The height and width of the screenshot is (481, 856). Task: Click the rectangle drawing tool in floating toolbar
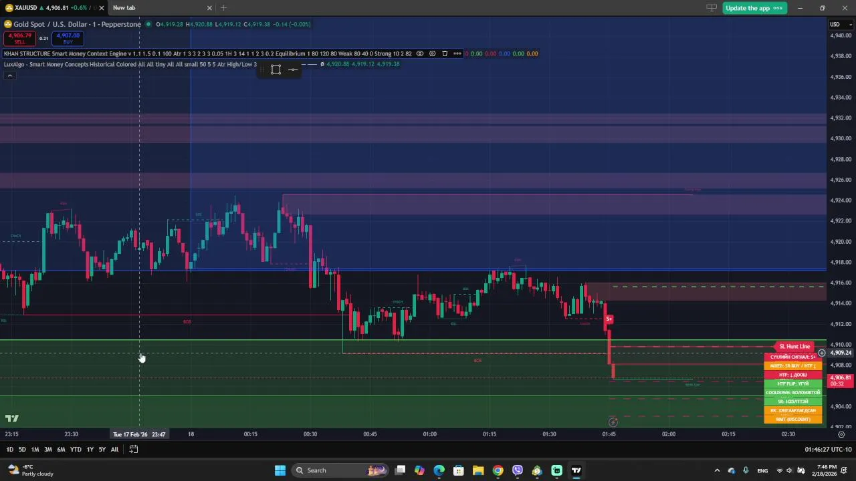276,69
